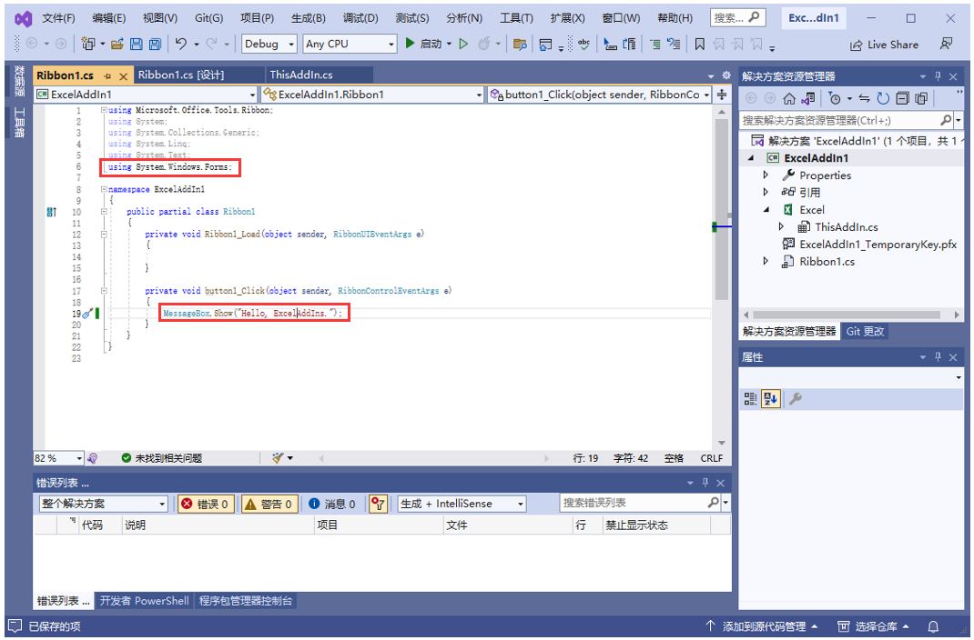The image size is (974, 640).
Task: Click green Start debugging play icon
Action: [x=410, y=44]
